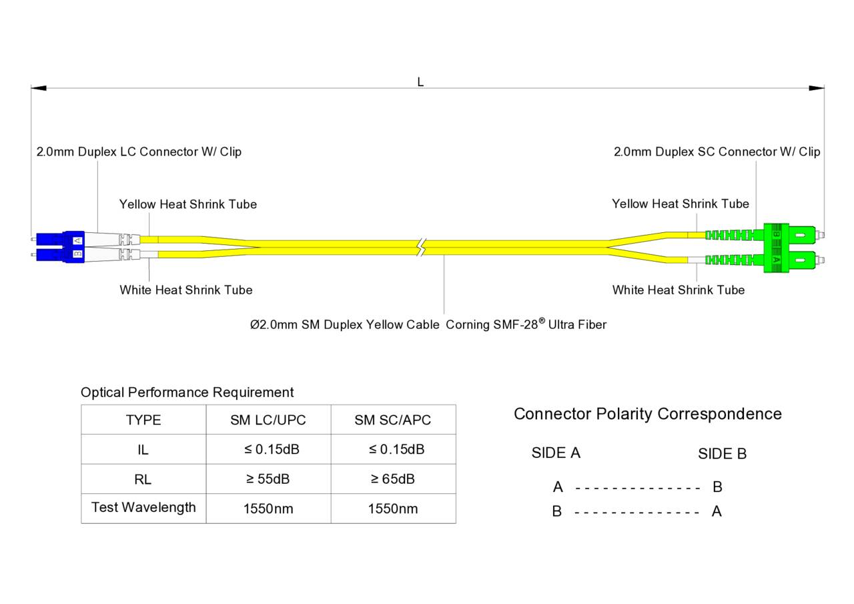Select the 'Test Wavelength' row label
This screenshot has height=604, width=854.
(143, 508)
